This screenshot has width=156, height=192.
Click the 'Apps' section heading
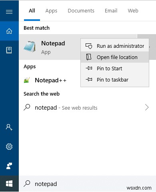30,67
